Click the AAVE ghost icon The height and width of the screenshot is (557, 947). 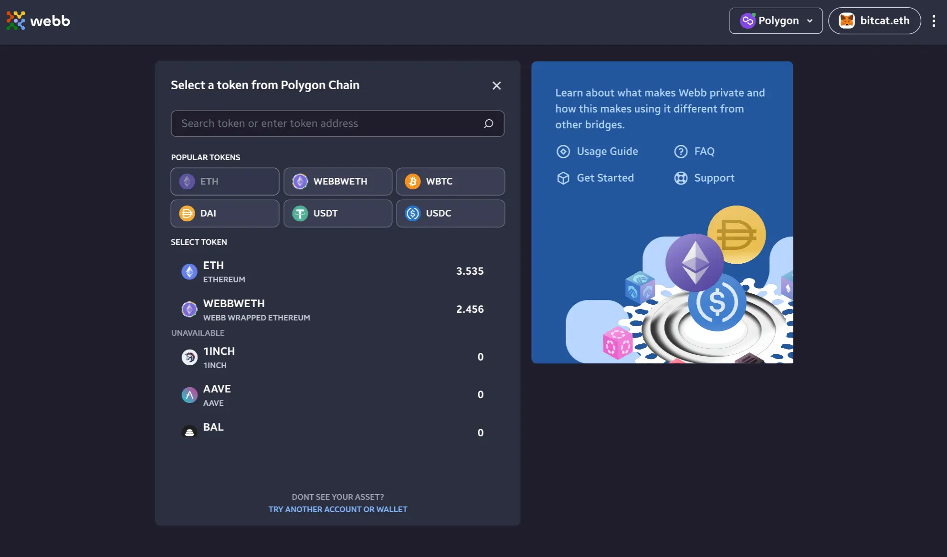pyautogui.click(x=189, y=395)
